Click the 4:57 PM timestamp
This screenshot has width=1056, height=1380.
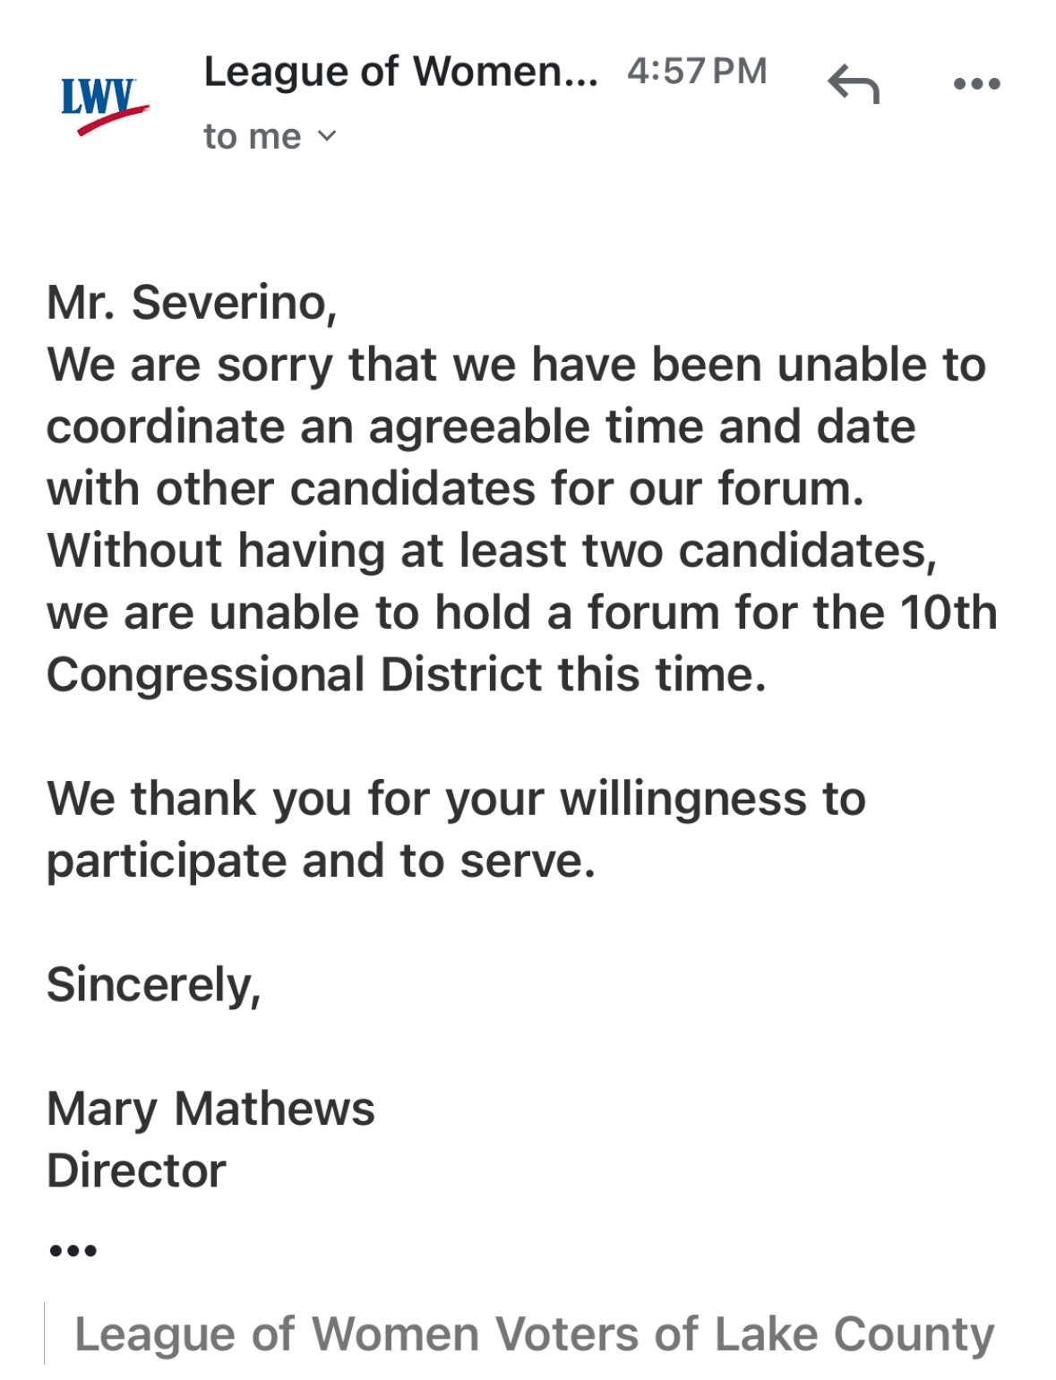(x=696, y=72)
